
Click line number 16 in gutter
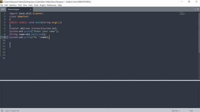(x=4, y=58)
